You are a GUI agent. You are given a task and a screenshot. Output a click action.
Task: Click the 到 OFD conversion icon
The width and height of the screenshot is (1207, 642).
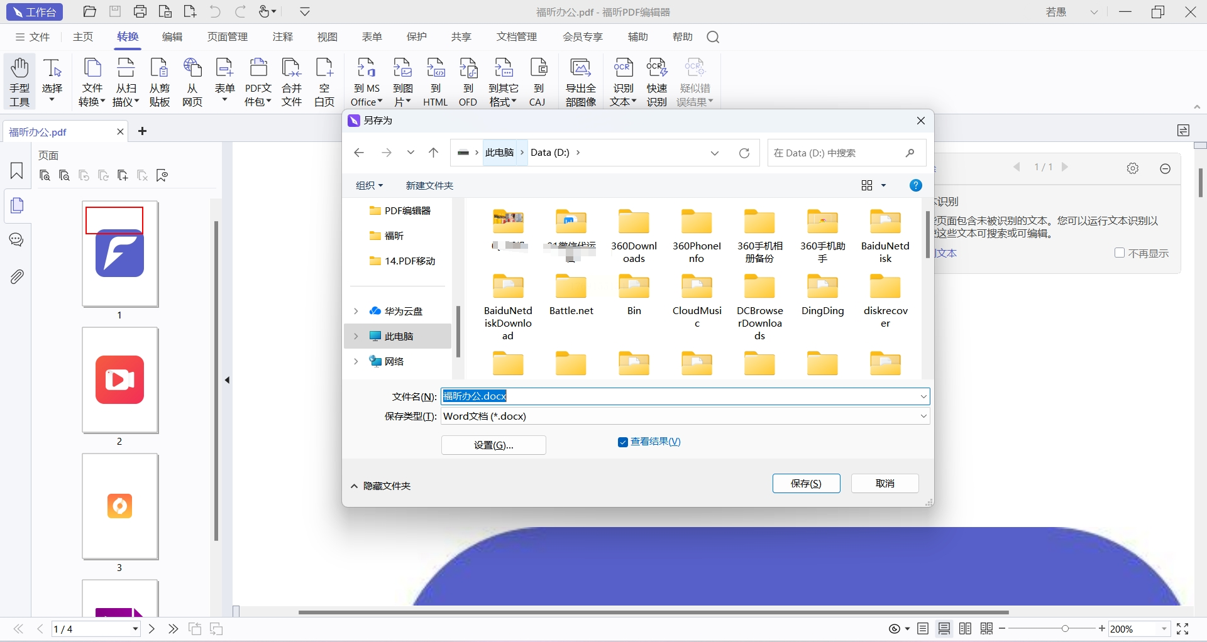(468, 82)
